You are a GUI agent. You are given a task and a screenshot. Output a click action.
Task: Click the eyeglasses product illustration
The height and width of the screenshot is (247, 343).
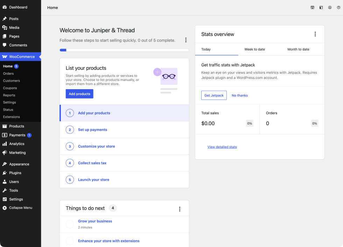(x=169, y=77)
